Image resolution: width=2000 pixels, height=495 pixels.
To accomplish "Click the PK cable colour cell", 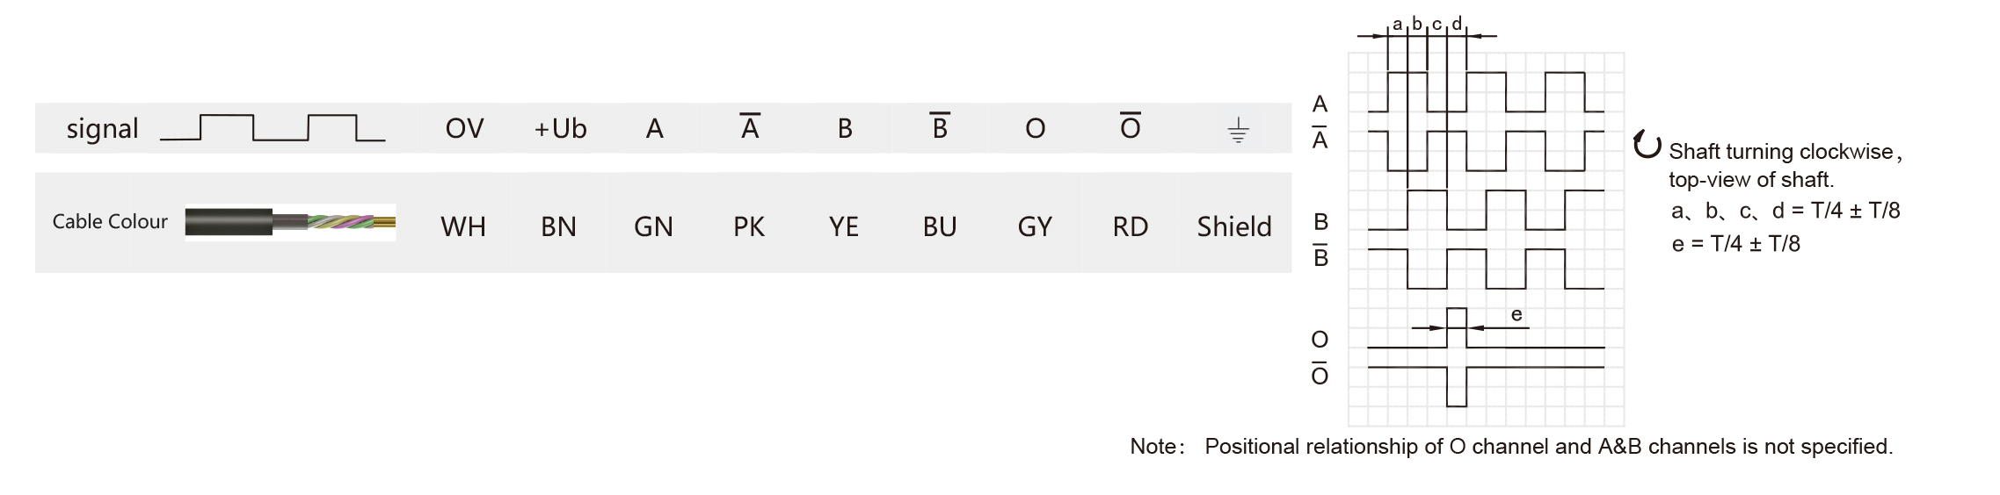I will click(749, 227).
